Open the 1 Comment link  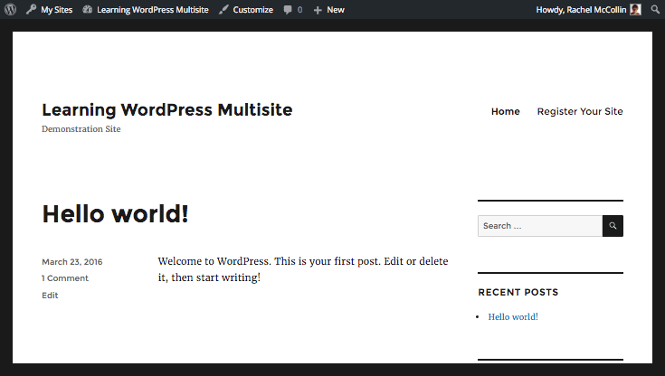click(x=65, y=278)
